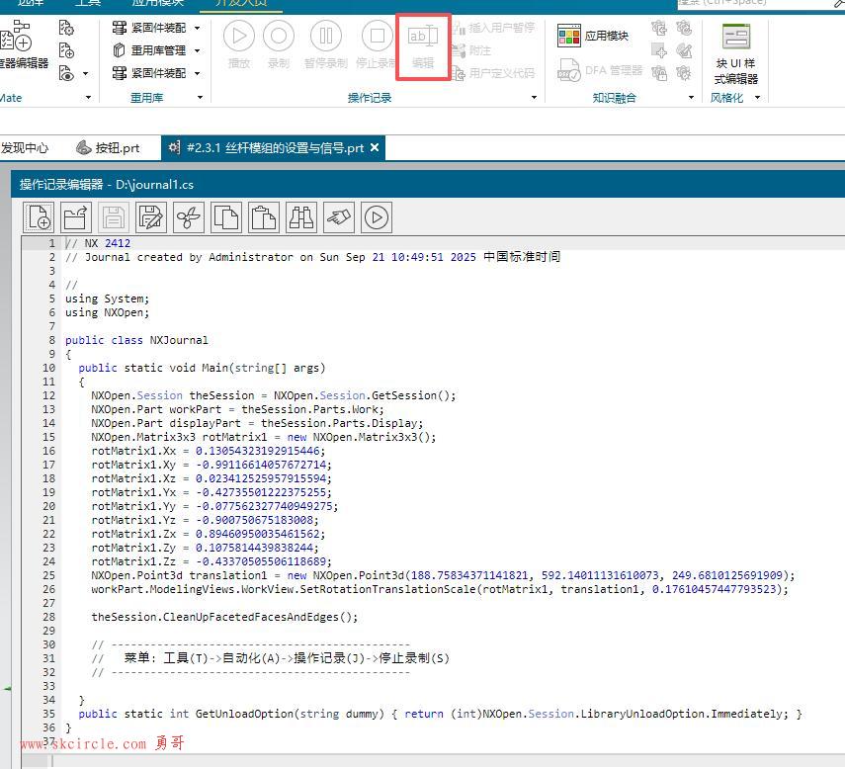Screen dimensions: 845x769
Task: Expand the 知识融合 group options arrow
Action: tap(691, 98)
